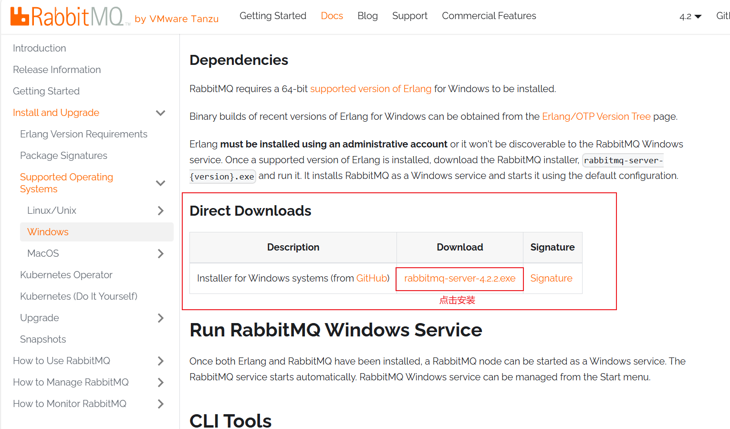Open the 4.2 version dropdown
This screenshot has width=730, height=429.
coord(690,16)
